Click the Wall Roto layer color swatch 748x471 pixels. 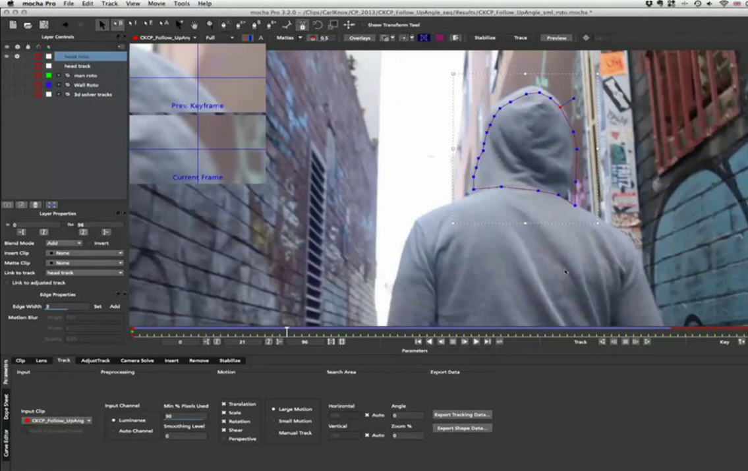point(49,84)
